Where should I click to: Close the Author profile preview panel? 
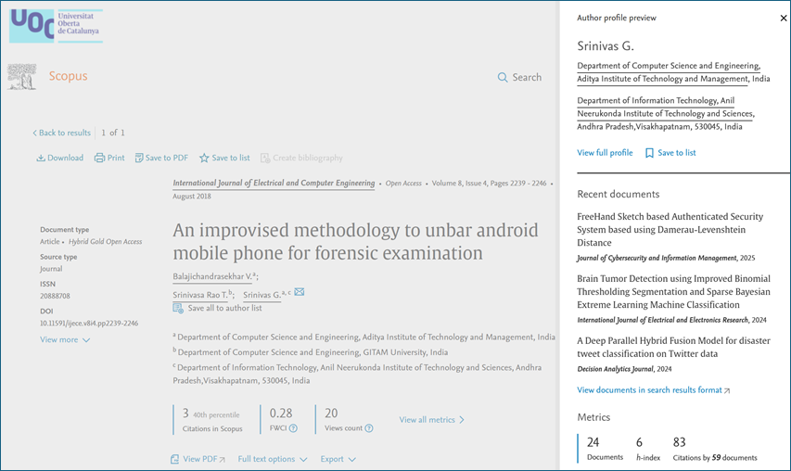click(783, 18)
